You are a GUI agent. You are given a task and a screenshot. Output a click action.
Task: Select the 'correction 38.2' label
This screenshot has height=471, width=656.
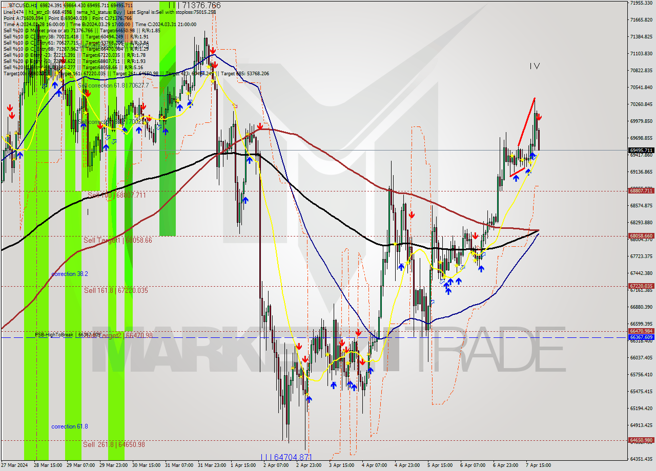tap(70, 274)
